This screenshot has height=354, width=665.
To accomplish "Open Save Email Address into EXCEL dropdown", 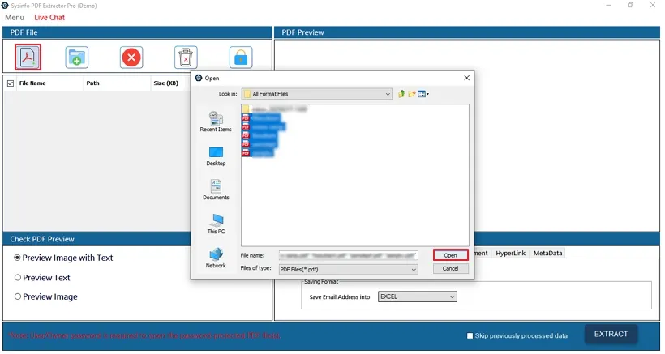I will tap(417, 296).
